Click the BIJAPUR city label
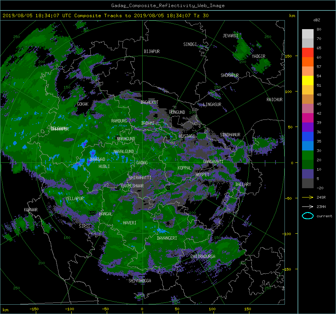Screen dimensions: 336x314 tap(152, 52)
